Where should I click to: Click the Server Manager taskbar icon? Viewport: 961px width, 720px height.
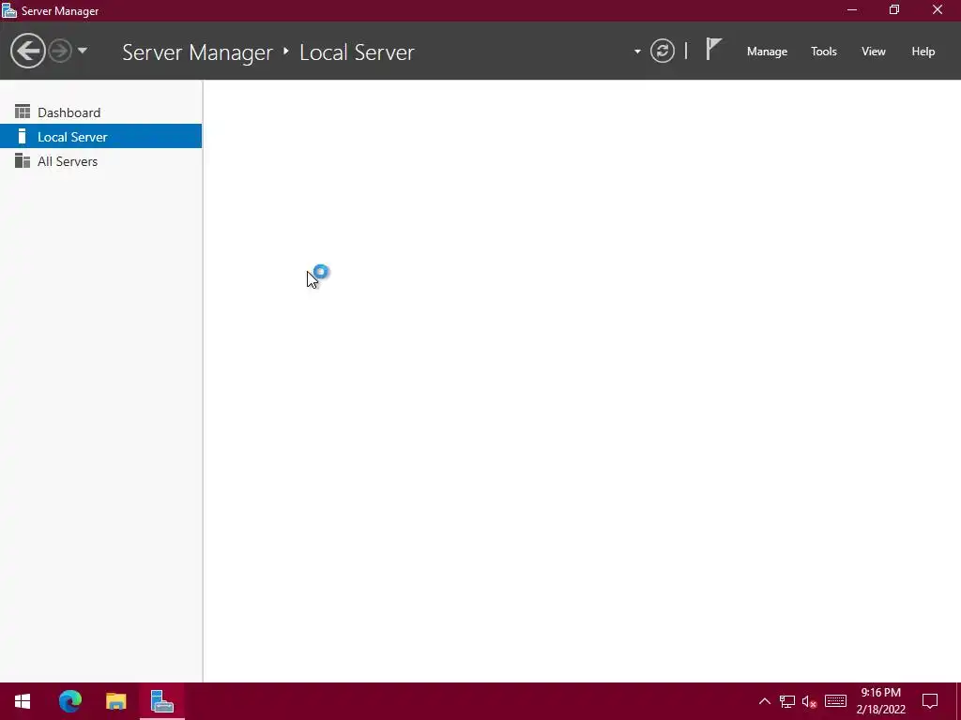(x=161, y=701)
